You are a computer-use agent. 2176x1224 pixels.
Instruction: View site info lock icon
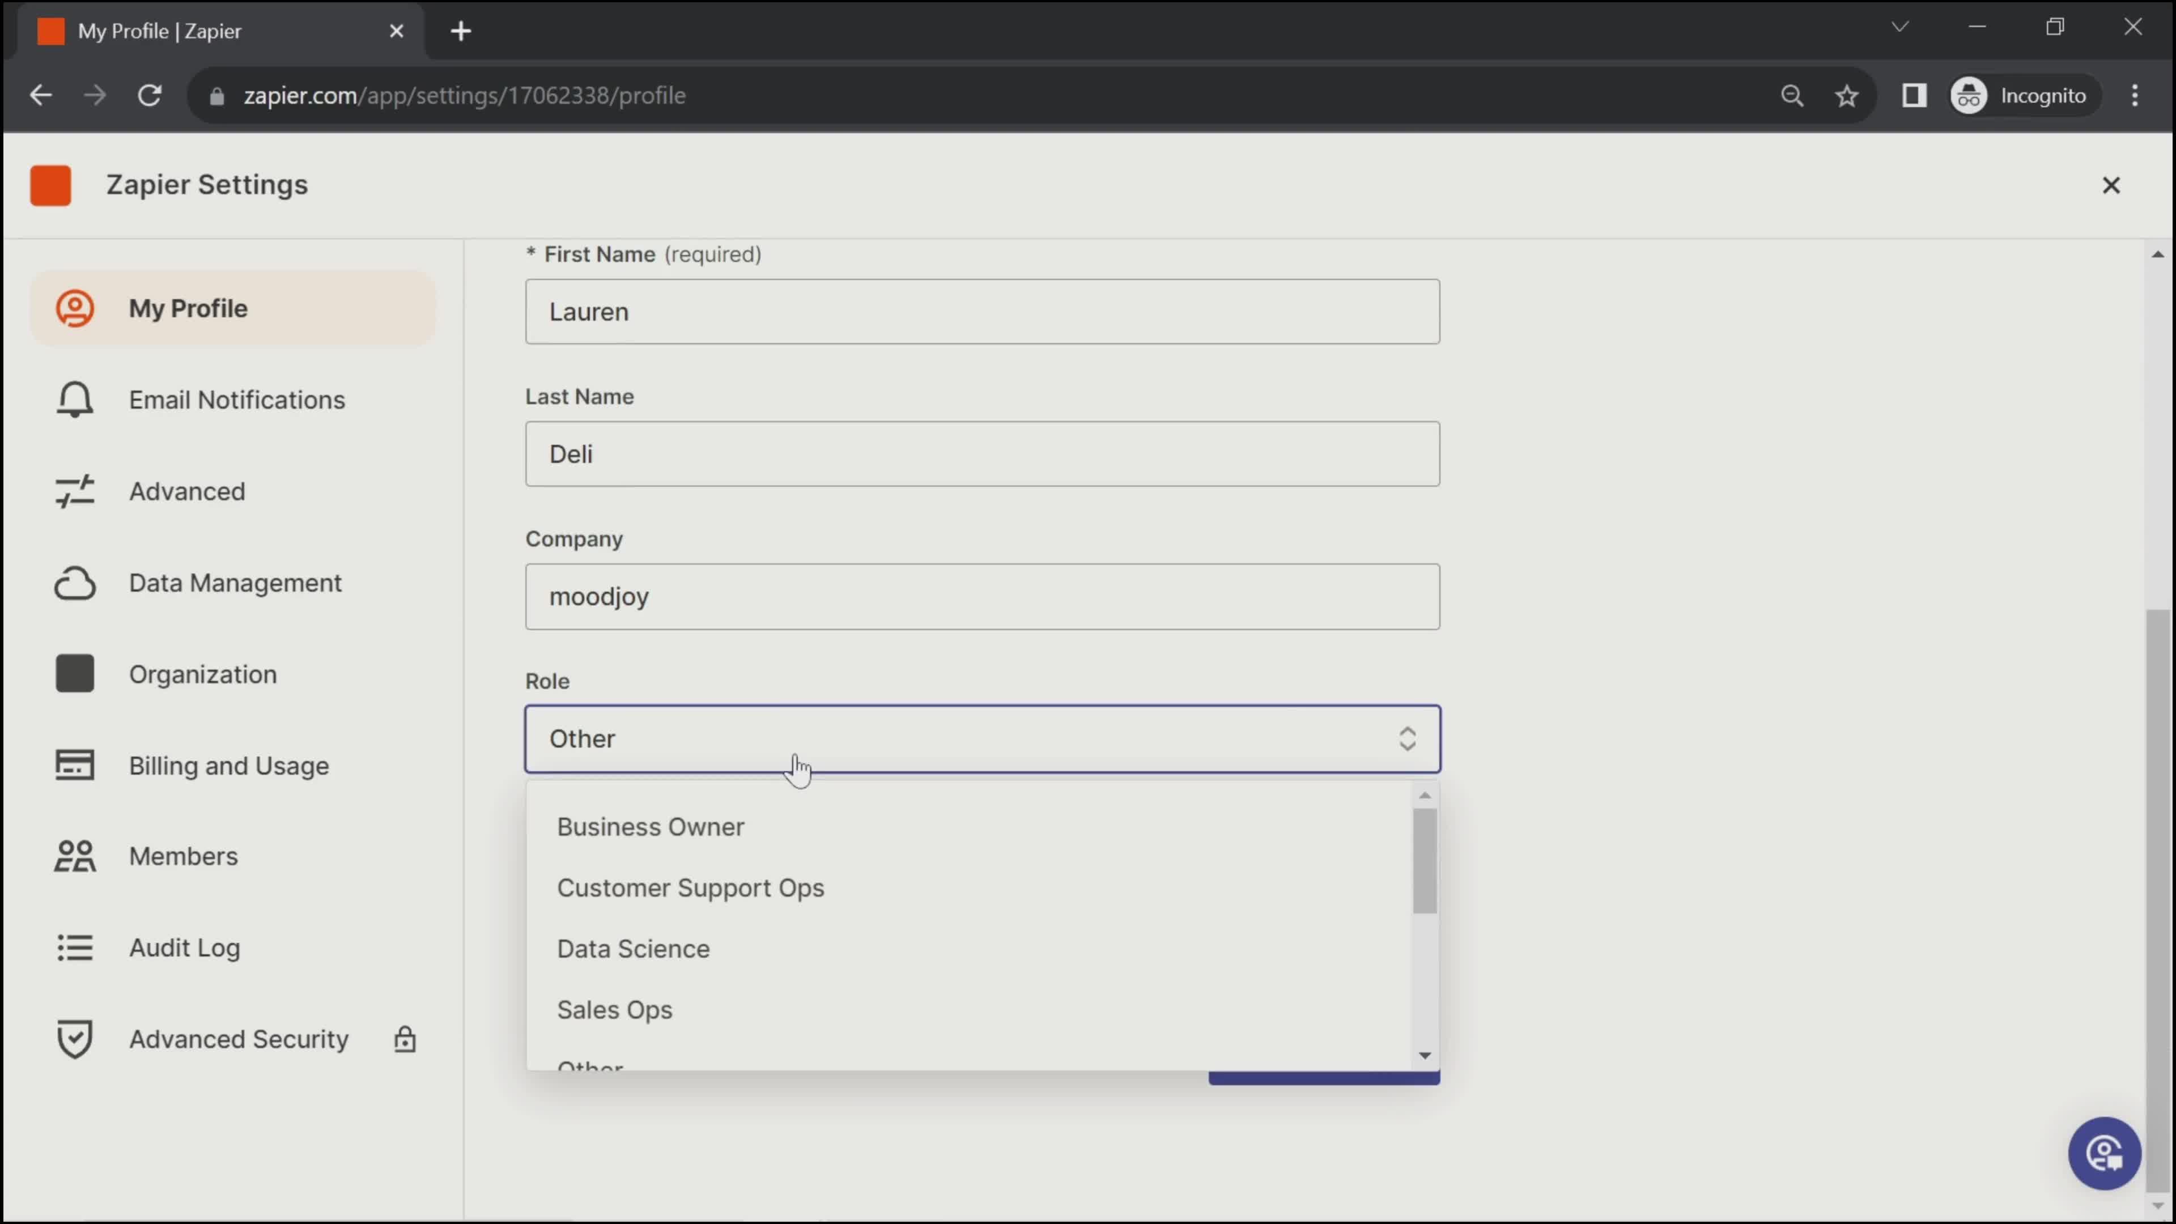[216, 96]
